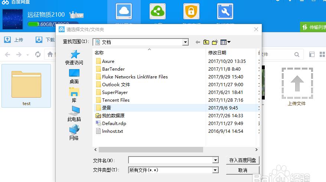Select the Tencent Files folder
This screenshot has width=326, height=182.
113,100
